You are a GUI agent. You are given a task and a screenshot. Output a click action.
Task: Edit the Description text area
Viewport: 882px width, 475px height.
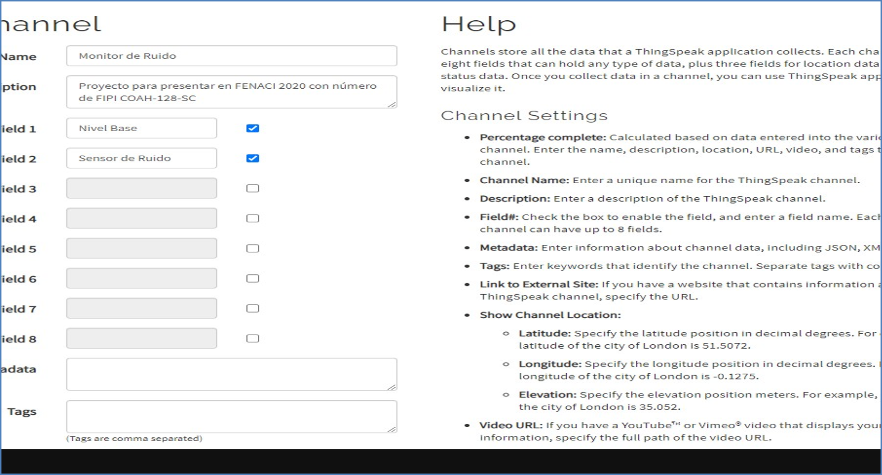pos(232,92)
